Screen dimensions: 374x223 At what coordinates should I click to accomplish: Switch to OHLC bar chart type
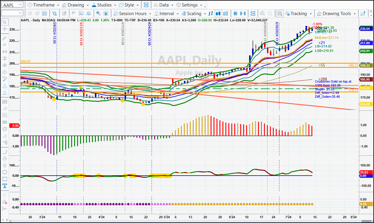pyautogui.click(x=211, y=14)
